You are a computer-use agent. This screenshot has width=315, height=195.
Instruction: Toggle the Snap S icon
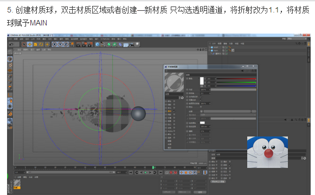point(10,106)
